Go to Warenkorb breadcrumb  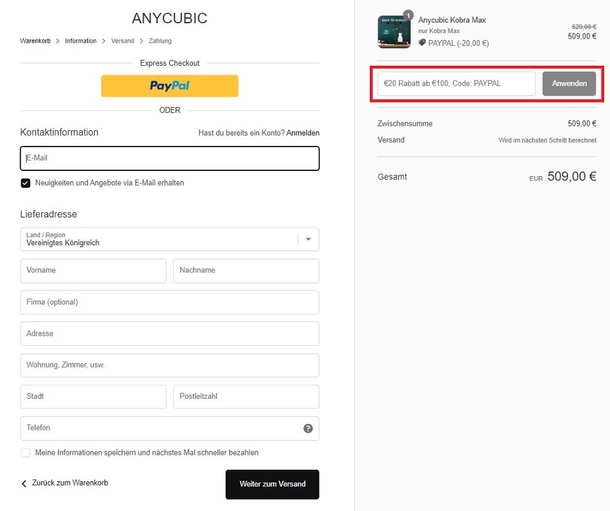coord(35,41)
